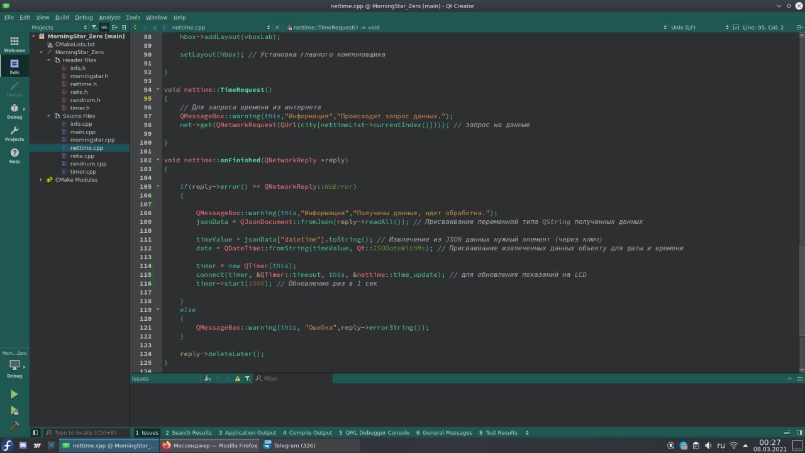Open the output panes chooser arrows
The height and width of the screenshot is (453, 805).
click(527, 433)
